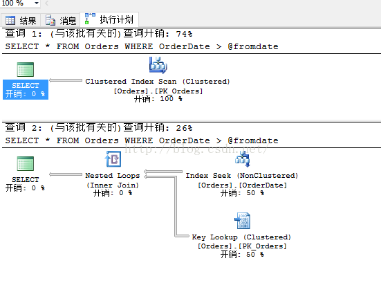Viewport: 381px width, 283px height.
Task: Click the Query 2 SELECT label
Action: [x=26, y=180]
